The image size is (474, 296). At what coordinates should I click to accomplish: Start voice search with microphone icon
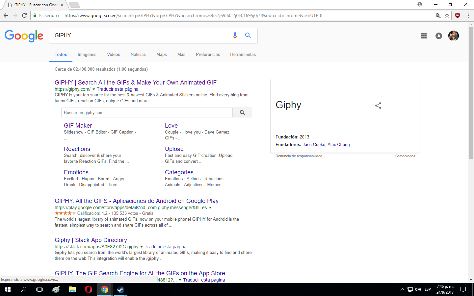pyautogui.click(x=235, y=35)
